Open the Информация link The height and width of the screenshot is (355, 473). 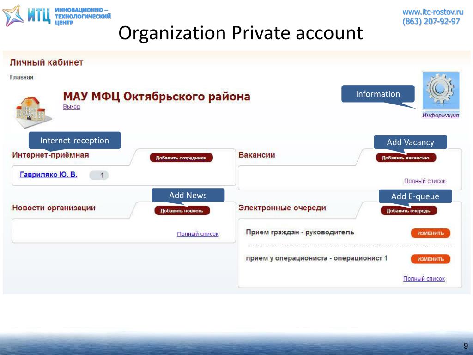(440, 115)
